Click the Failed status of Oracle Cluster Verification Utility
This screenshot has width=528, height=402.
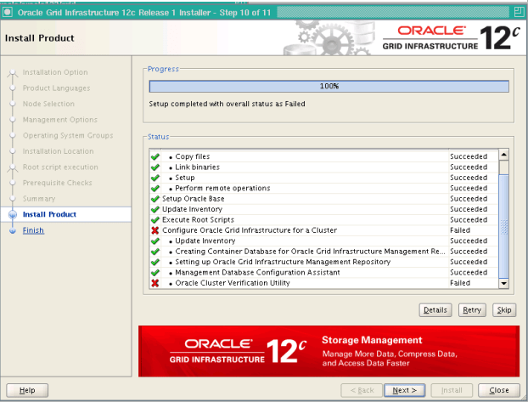[460, 283]
